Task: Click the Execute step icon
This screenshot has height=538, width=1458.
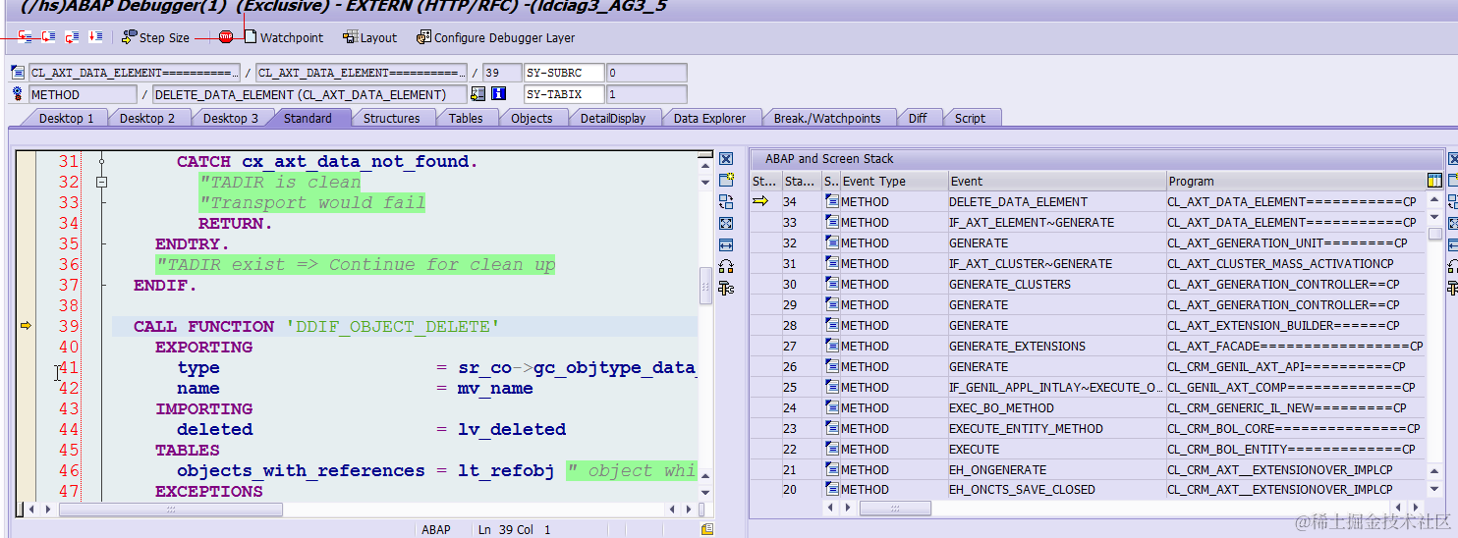Action: [47, 37]
